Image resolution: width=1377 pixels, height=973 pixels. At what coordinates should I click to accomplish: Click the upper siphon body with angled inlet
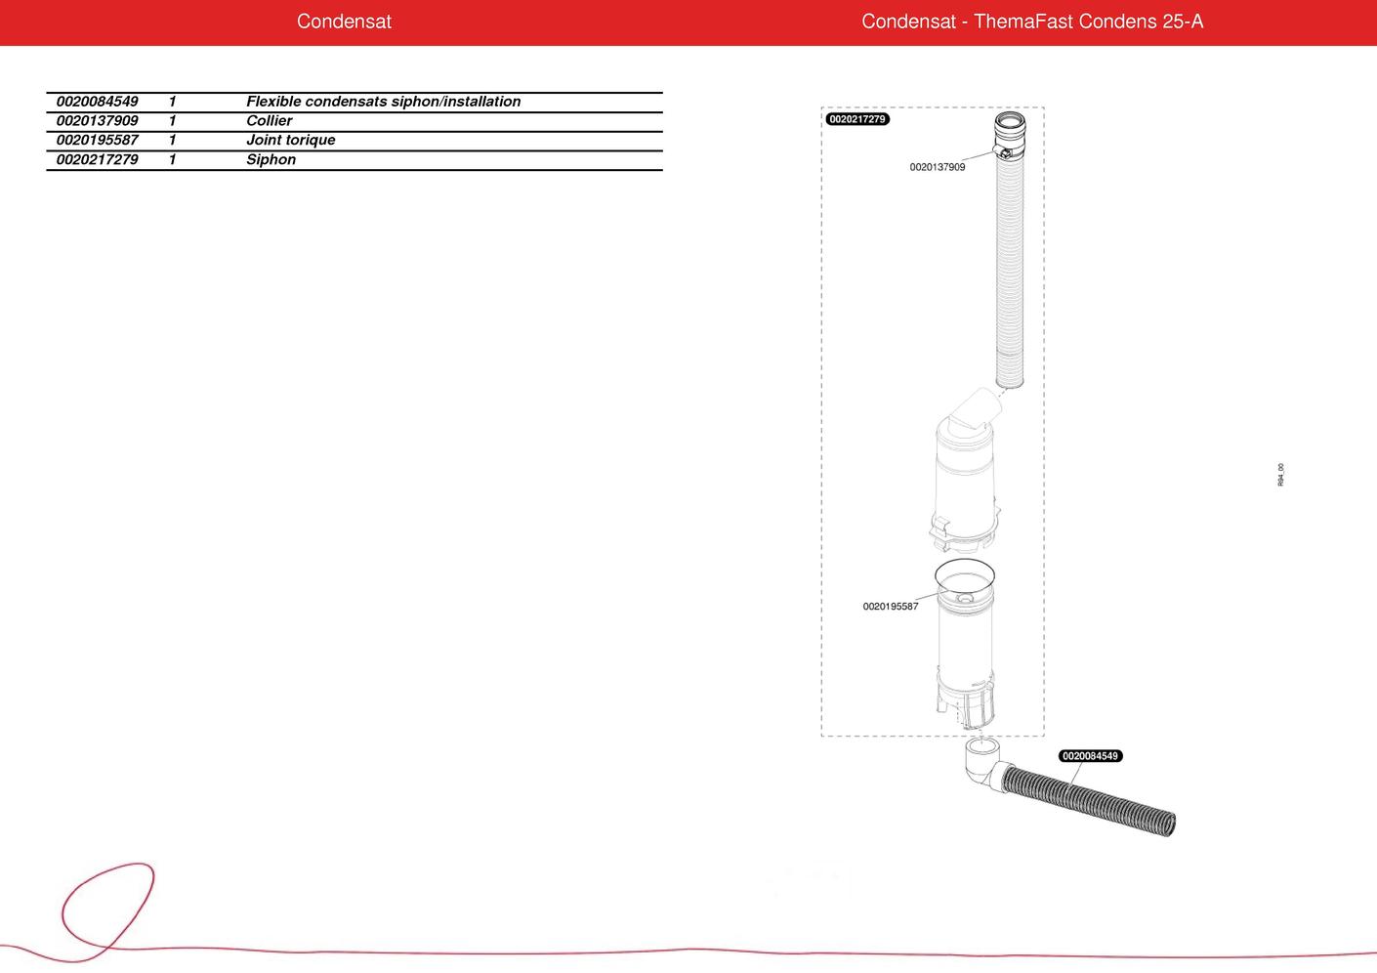click(964, 469)
